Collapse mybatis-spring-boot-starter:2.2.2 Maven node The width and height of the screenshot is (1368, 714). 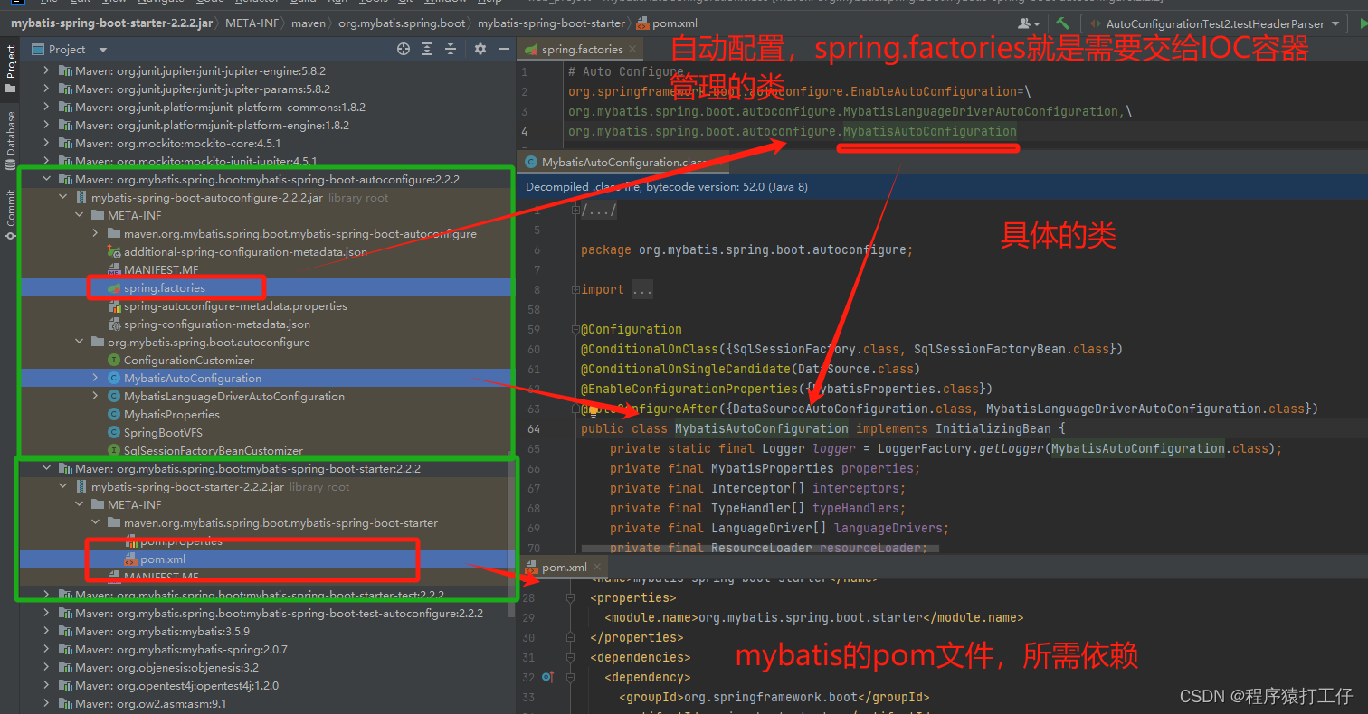(47, 469)
